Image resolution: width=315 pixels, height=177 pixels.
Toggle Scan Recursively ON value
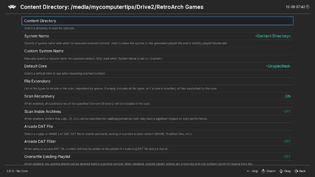point(287,96)
